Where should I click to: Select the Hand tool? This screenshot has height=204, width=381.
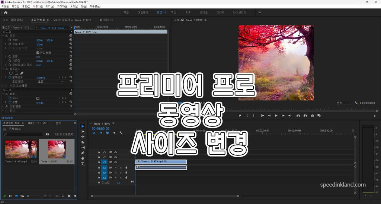click(83, 158)
